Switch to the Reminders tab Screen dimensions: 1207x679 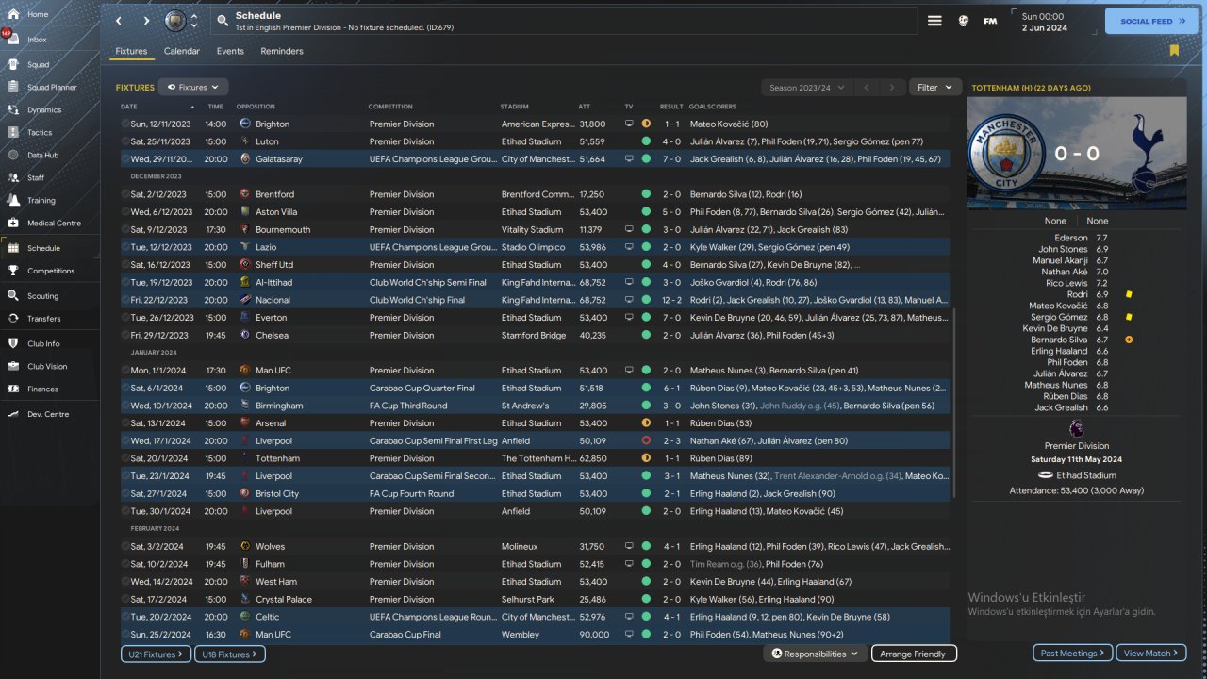tap(282, 51)
